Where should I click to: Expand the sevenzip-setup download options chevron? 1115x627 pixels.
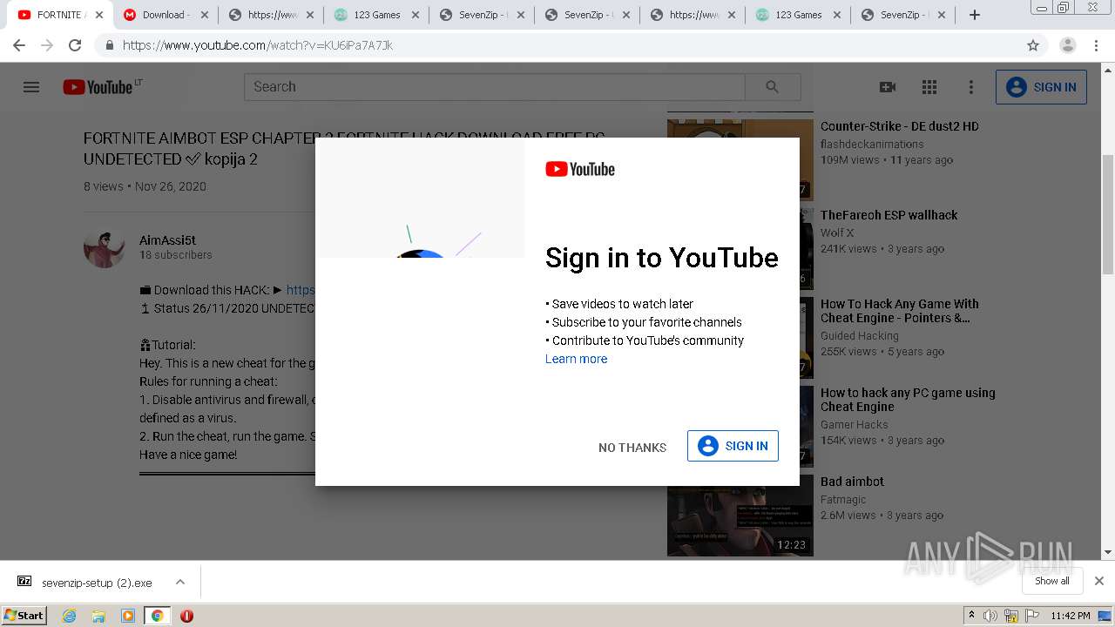[180, 582]
